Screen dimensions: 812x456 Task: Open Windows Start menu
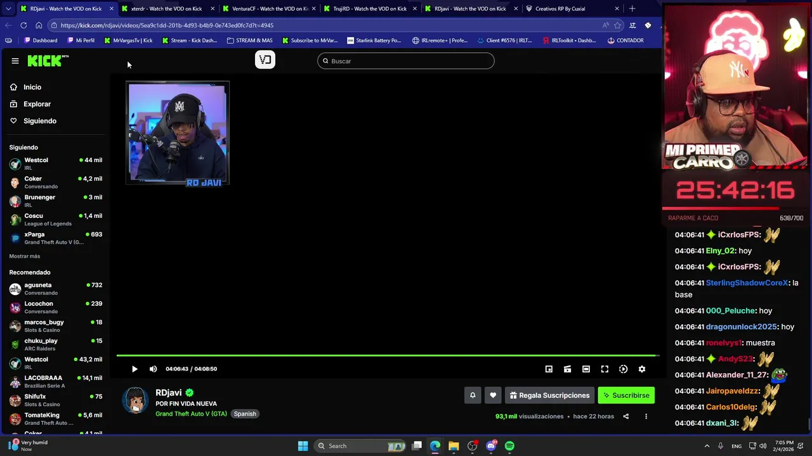pyautogui.click(x=303, y=446)
